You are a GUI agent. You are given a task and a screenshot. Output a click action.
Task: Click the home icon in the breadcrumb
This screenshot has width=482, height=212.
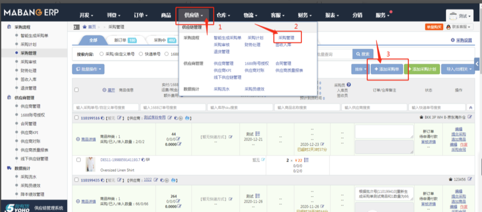85,27
